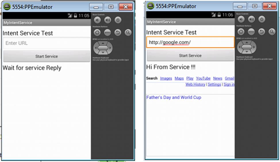Viewport: 280px width, 162px height.
Task: Click search hardware button in right emulator
Action: [272, 32]
